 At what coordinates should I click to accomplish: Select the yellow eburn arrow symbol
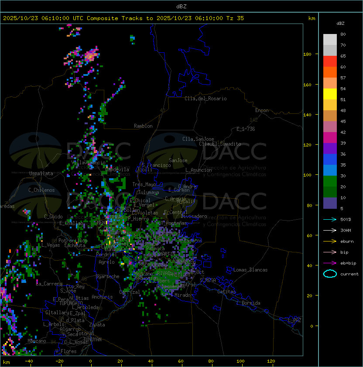click(330, 241)
